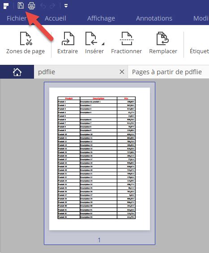This screenshot has height=253, width=209.
Task: Click the page number 1 label
Action: (99, 240)
